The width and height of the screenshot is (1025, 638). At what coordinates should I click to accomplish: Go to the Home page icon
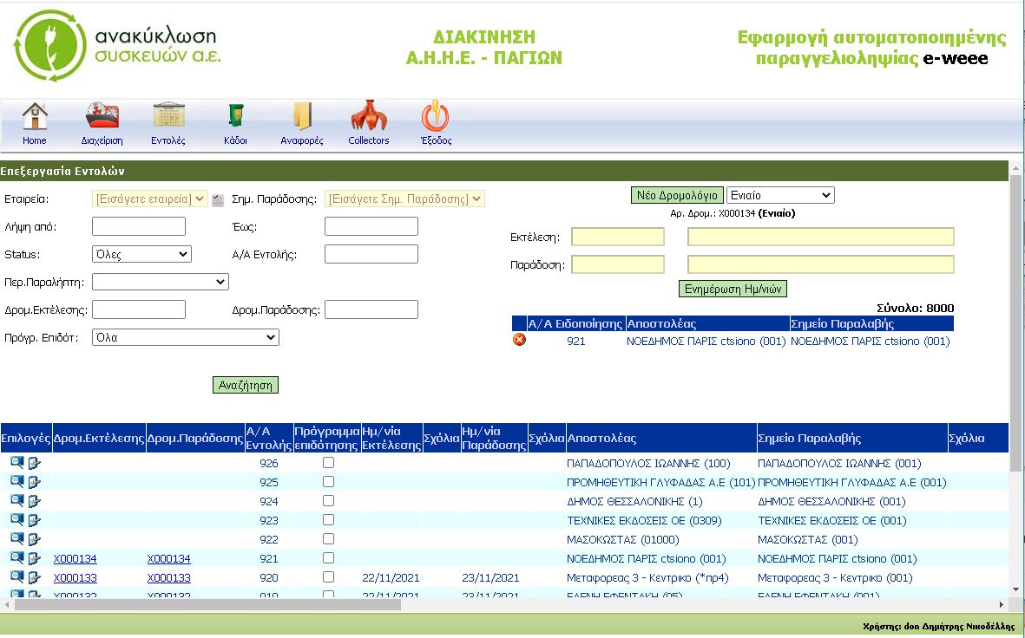(35, 117)
